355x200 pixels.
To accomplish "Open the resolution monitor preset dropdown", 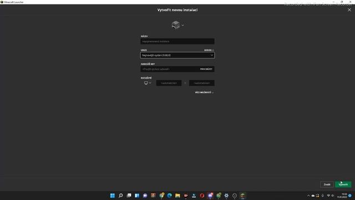I will pos(148,83).
